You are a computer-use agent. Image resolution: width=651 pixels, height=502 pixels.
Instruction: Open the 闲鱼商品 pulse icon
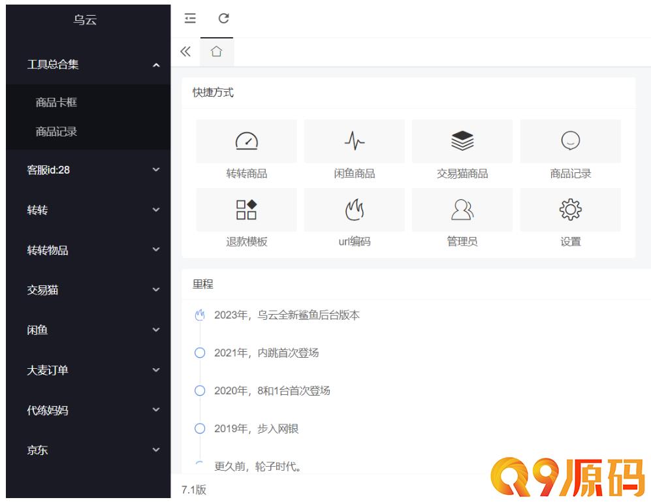click(x=355, y=141)
